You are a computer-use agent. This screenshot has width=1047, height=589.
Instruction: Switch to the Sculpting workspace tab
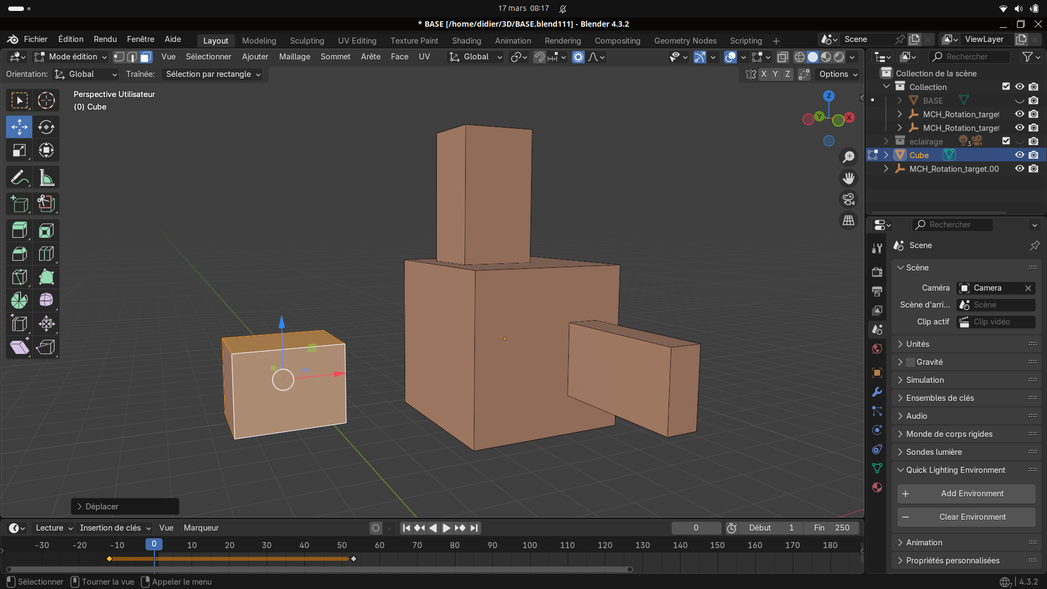306,41
